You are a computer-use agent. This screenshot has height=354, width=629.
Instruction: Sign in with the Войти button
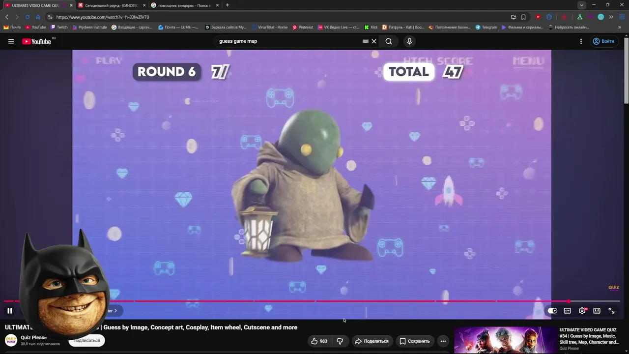coord(603,41)
